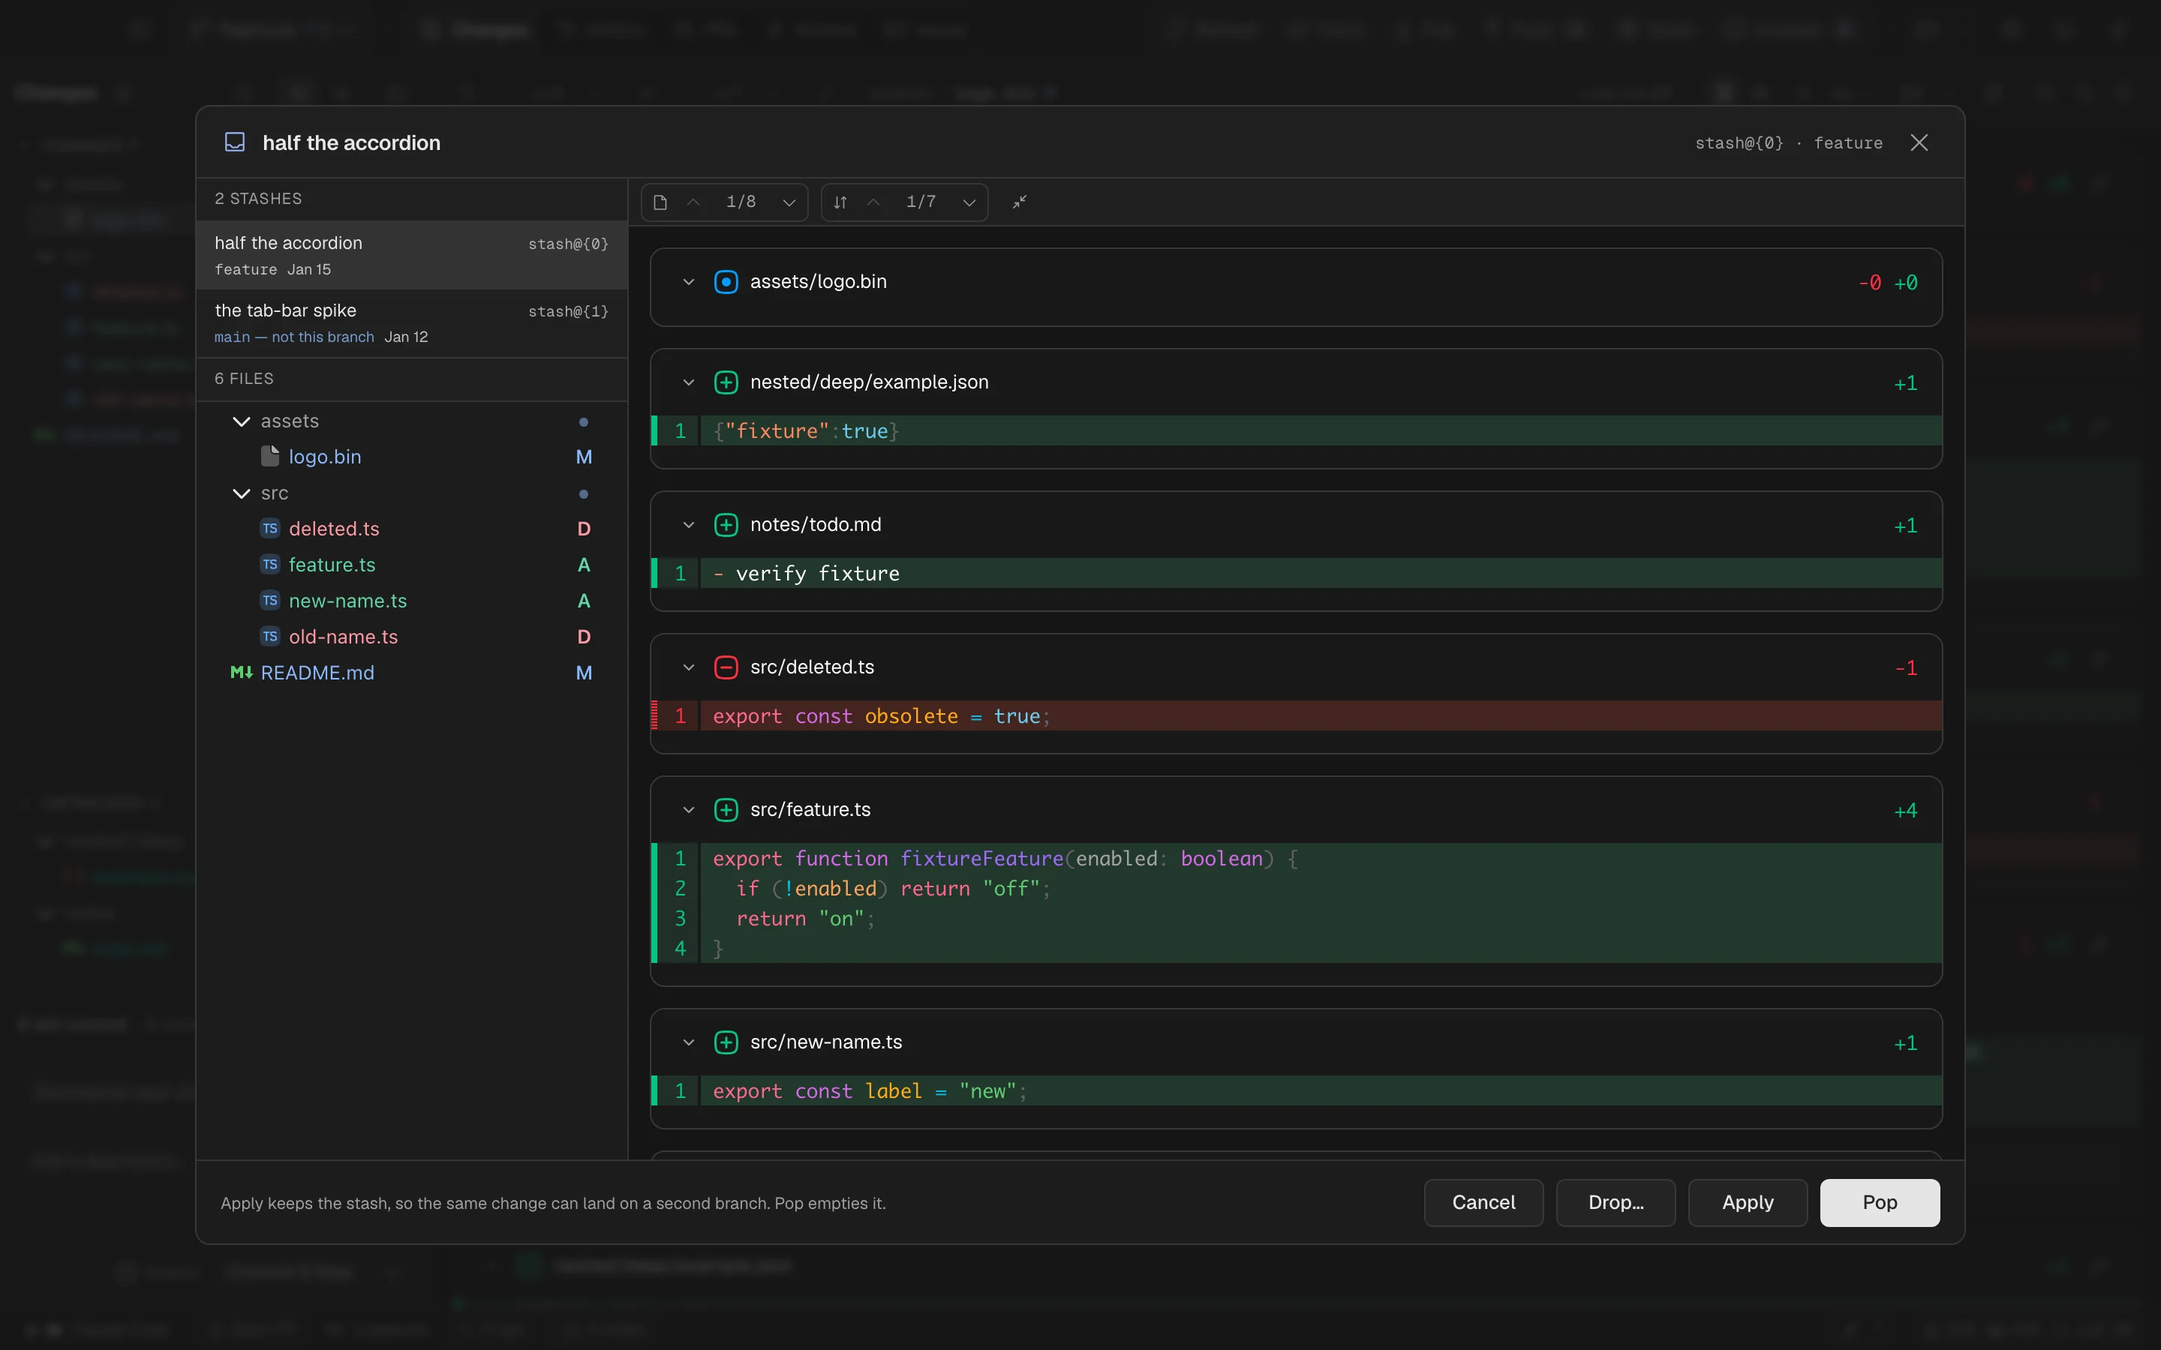This screenshot has height=1350, width=2161.
Task: Collapse all diffs with the shrink icon
Action: pyautogui.click(x=1020, y=202)
